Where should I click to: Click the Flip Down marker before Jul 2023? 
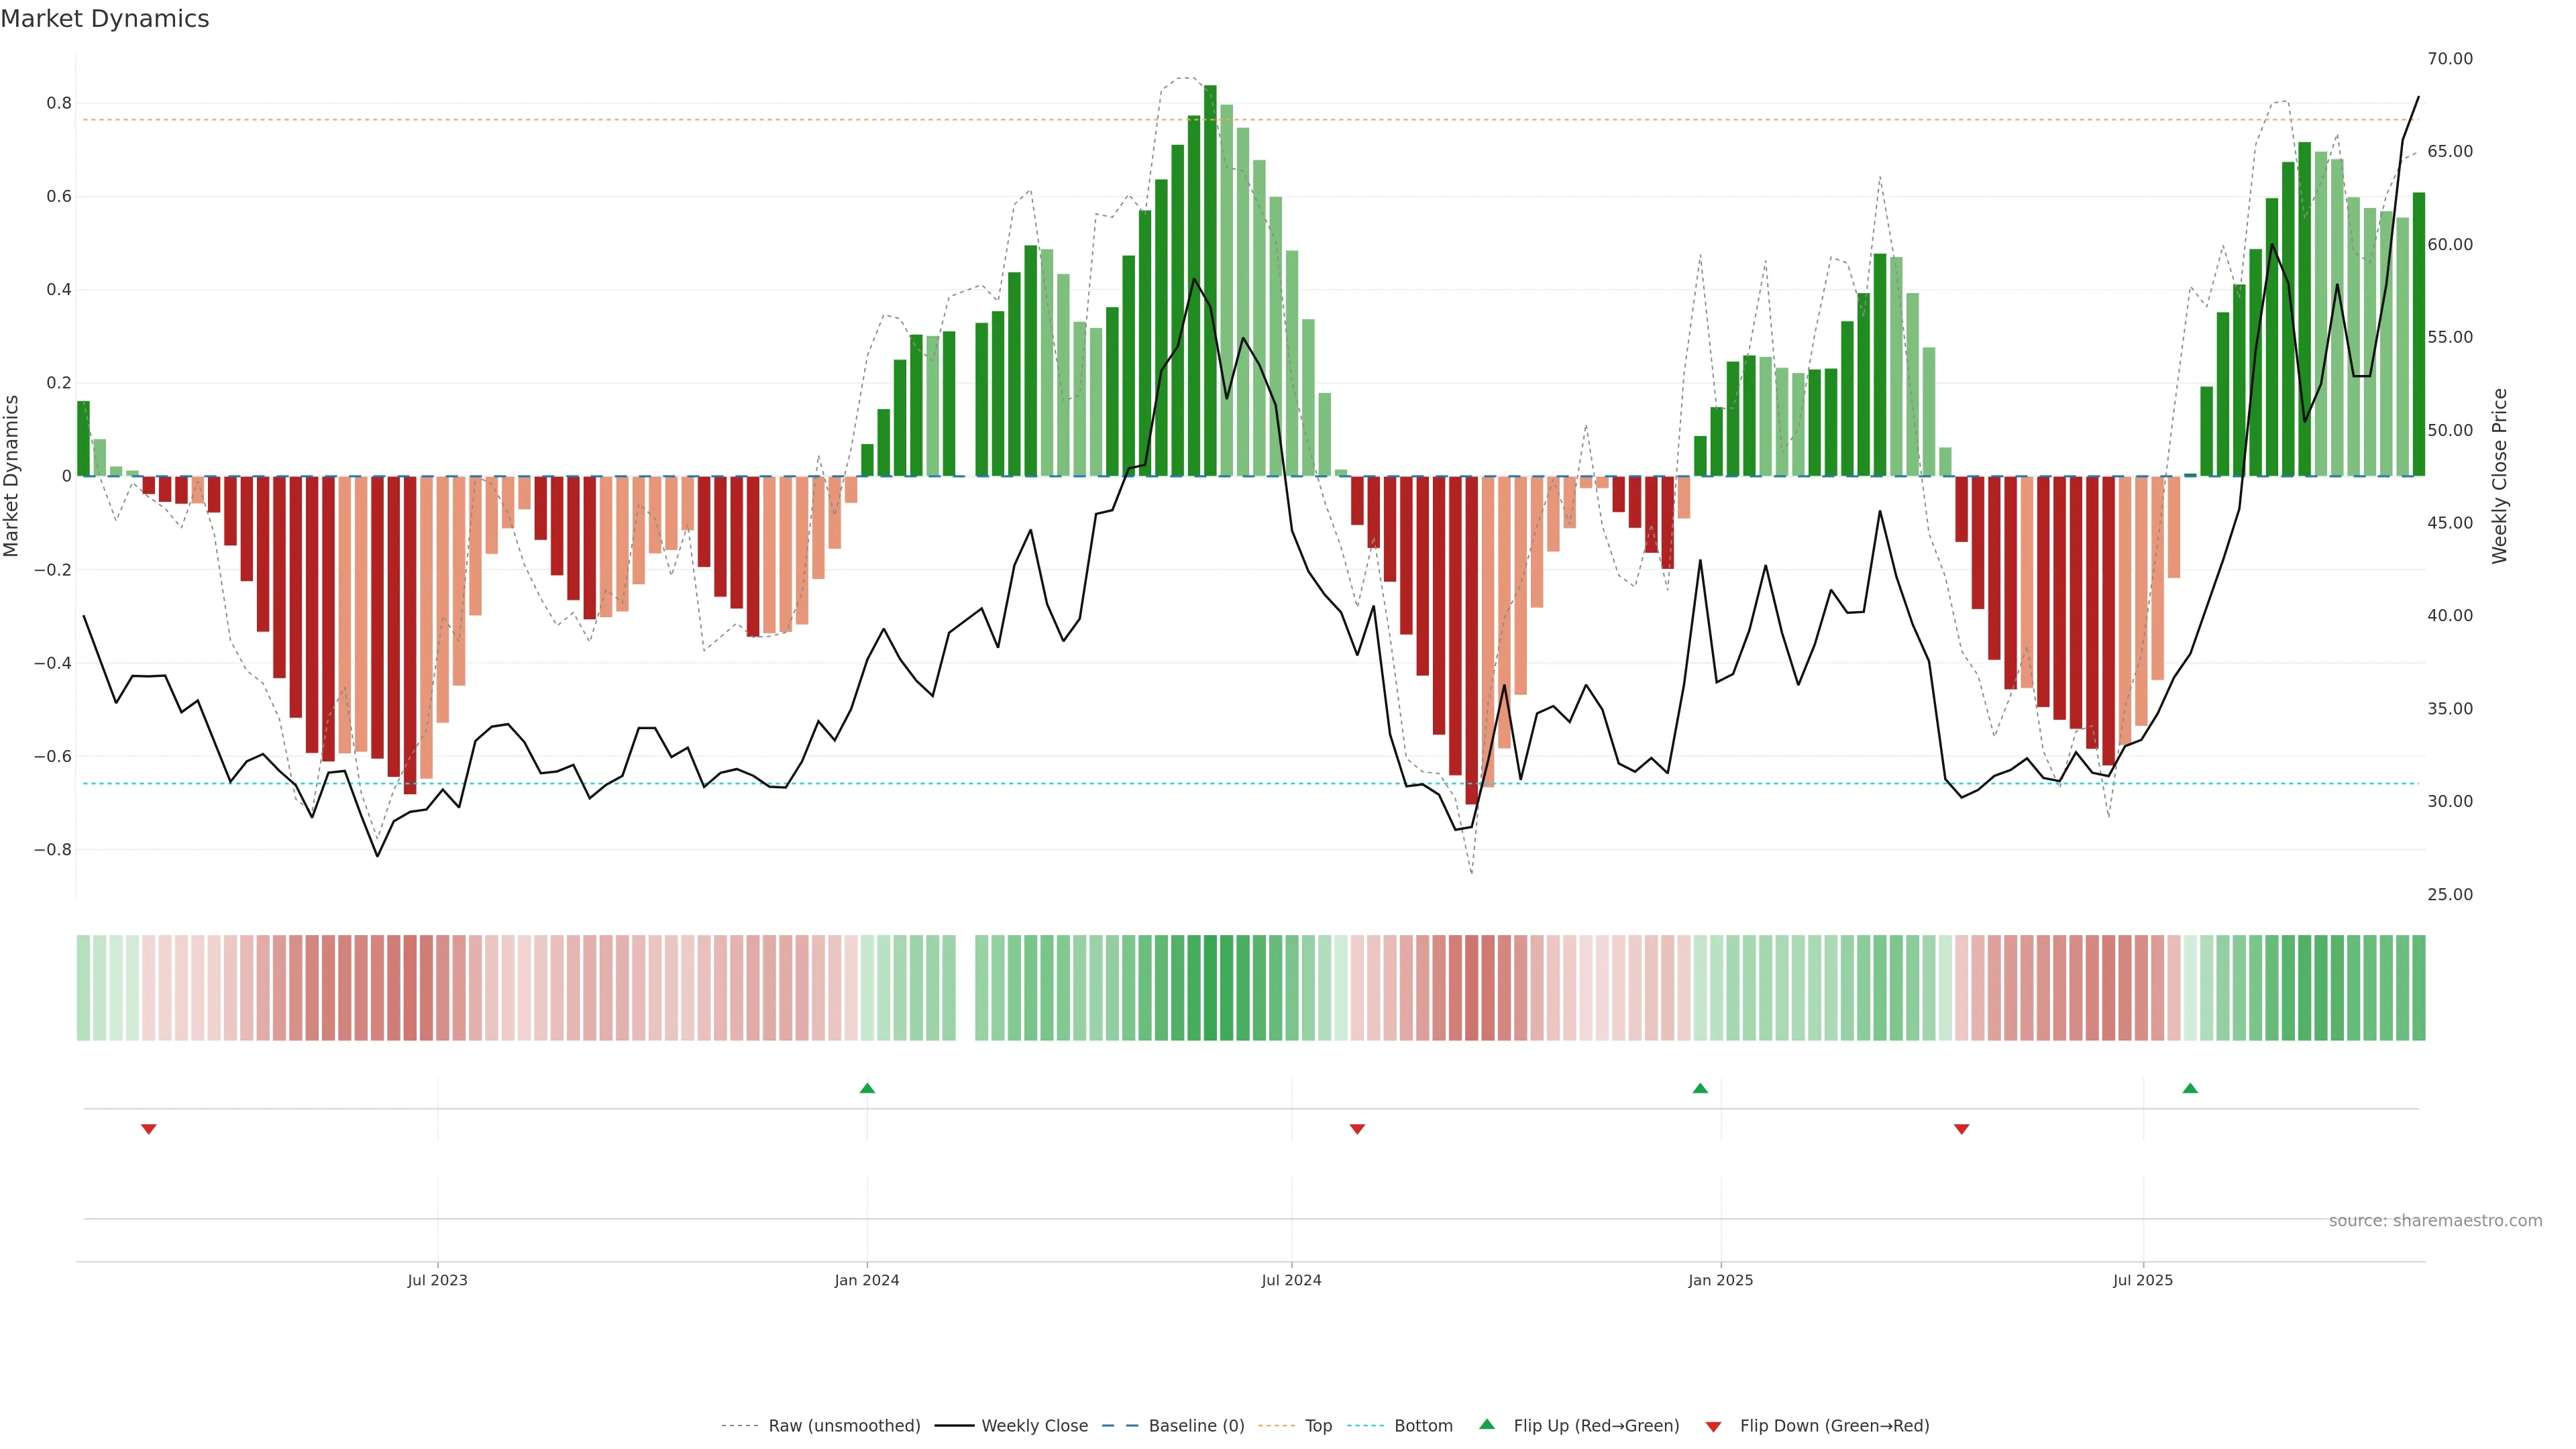coord(149,1129)
